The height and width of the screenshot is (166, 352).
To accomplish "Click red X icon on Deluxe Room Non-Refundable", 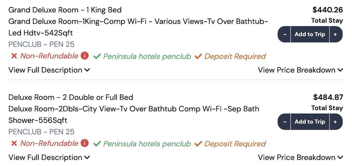I will [14, 143].
